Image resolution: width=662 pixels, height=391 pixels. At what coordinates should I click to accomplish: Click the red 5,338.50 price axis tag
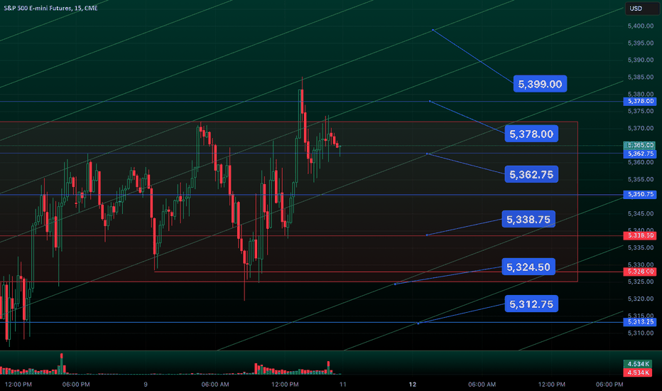[x=640, y=235]
